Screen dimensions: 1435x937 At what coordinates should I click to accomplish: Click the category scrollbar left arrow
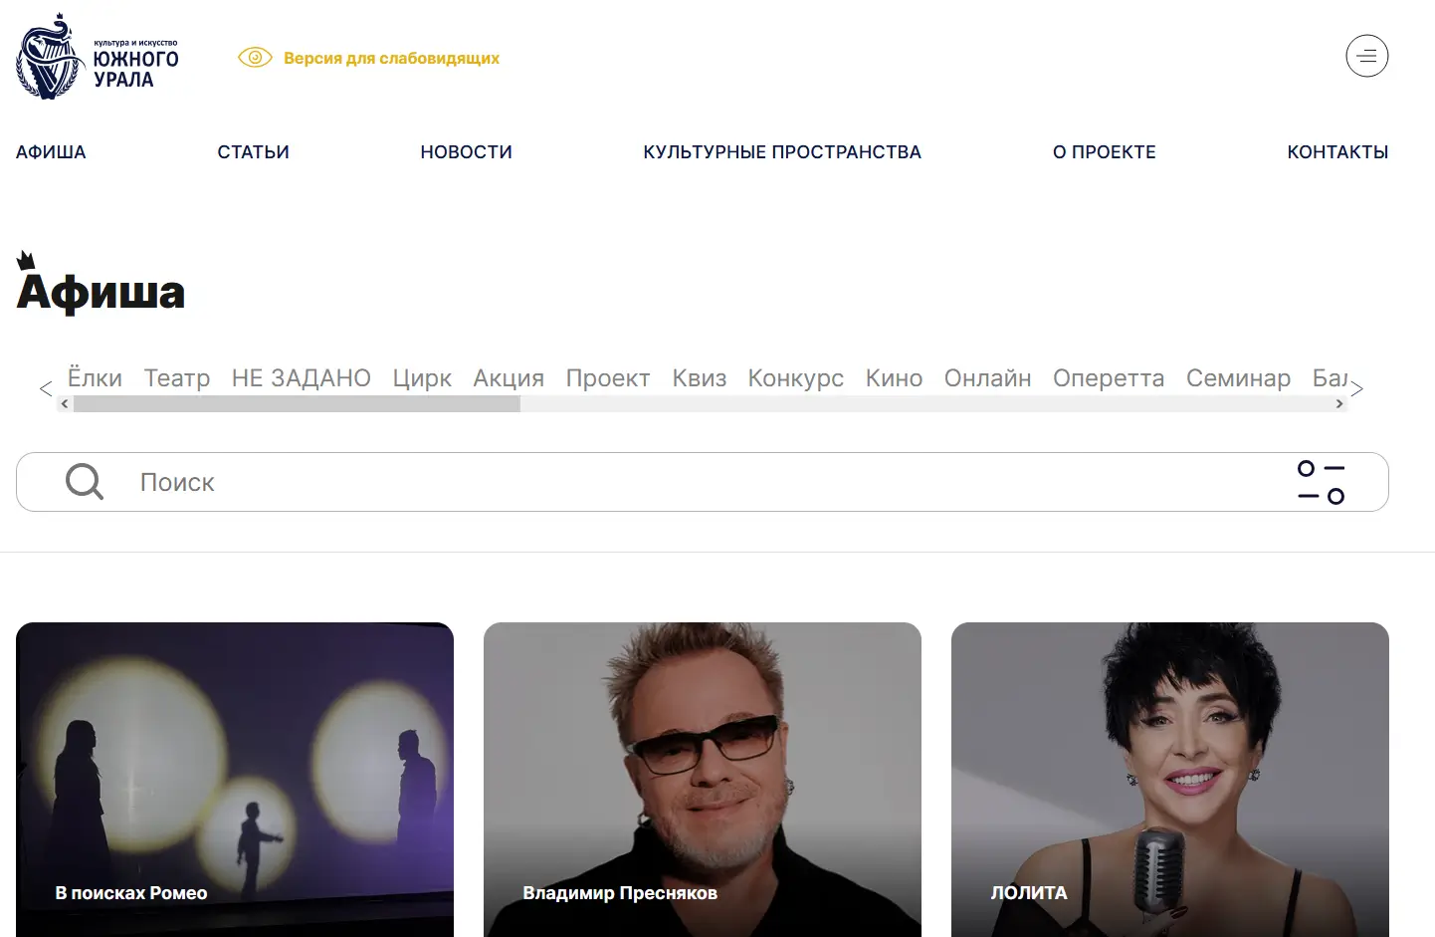(65, 404)
